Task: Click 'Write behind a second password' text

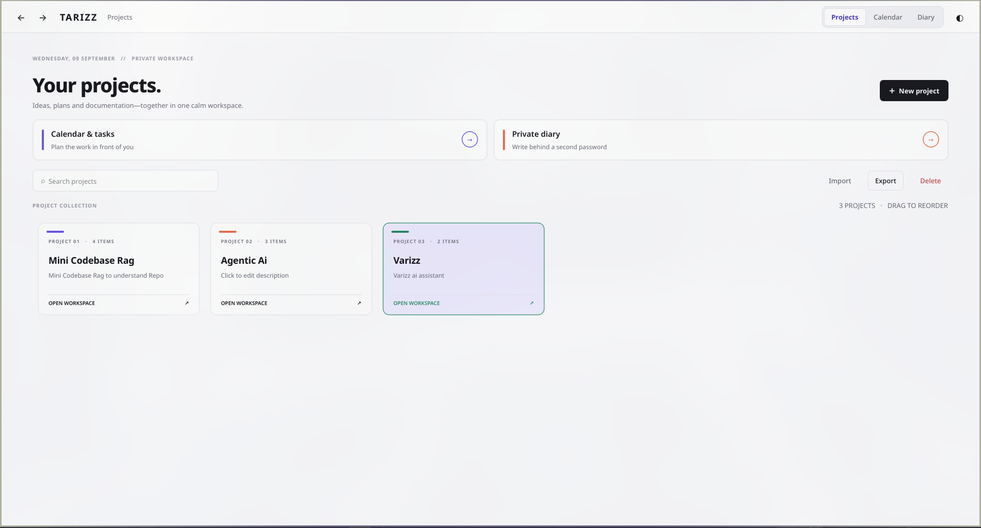Action: pyautogui.click(x=560, y=147)
